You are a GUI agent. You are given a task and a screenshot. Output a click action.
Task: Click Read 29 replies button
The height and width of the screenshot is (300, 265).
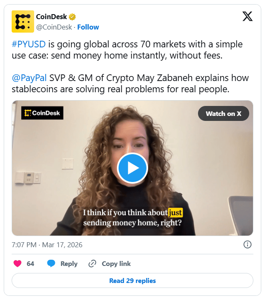[132, 280]
